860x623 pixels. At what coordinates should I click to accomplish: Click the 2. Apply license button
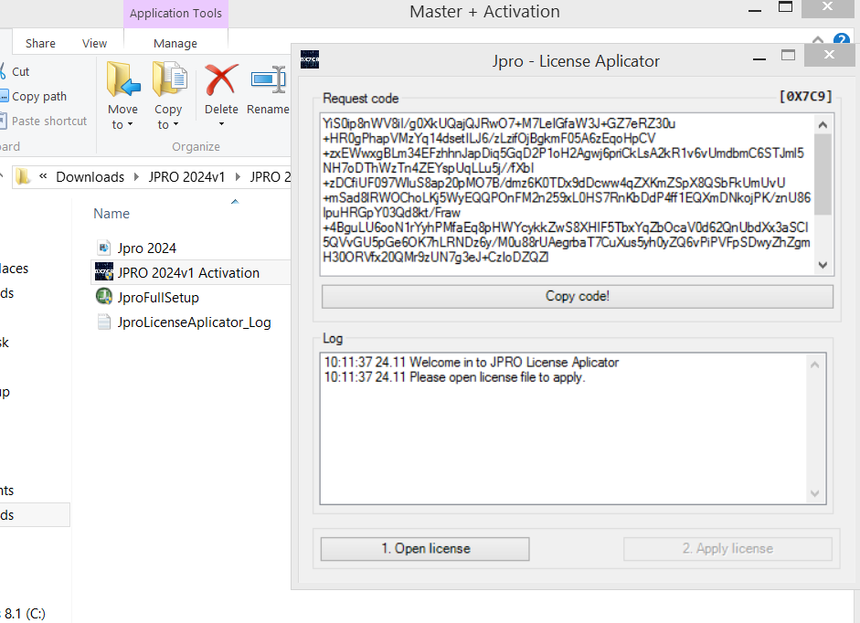(727, 548)
